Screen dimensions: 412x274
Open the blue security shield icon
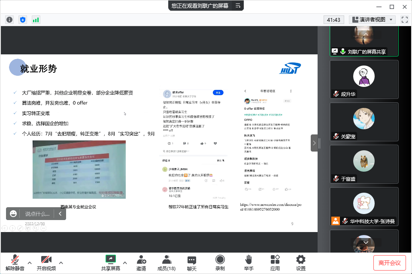[x=23, y=20]
